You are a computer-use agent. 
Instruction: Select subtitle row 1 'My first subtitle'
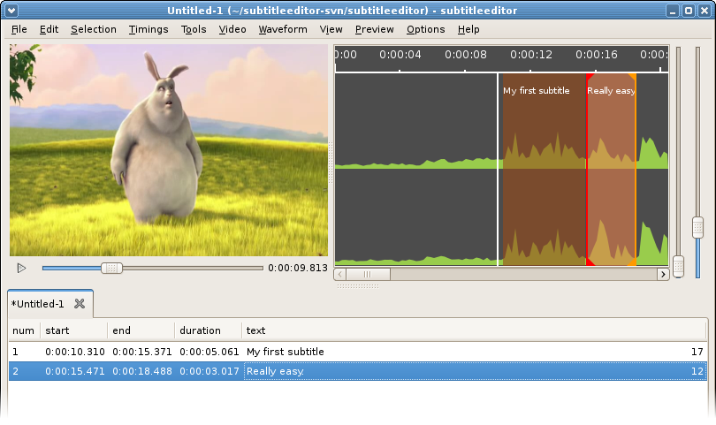(285, 352)
